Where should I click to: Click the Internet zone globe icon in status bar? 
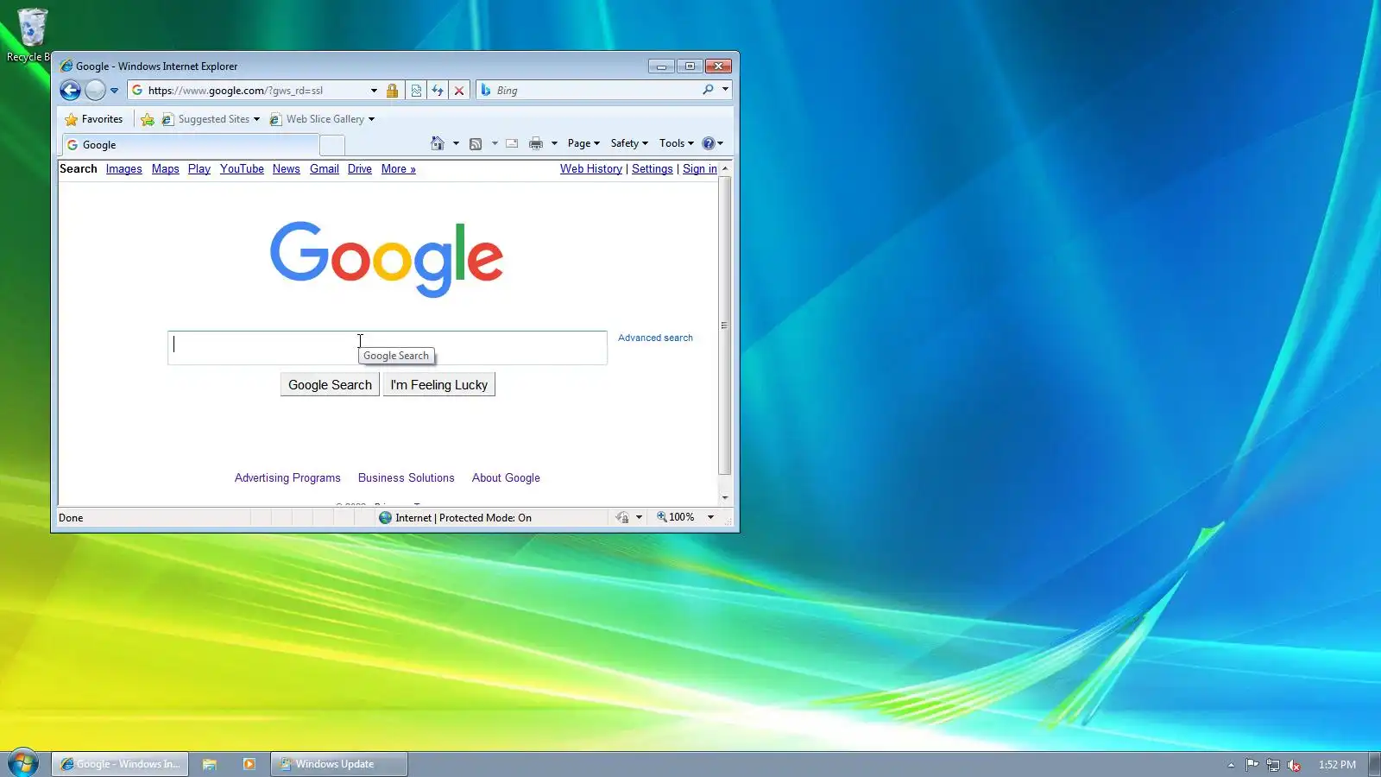pos(386,518)
